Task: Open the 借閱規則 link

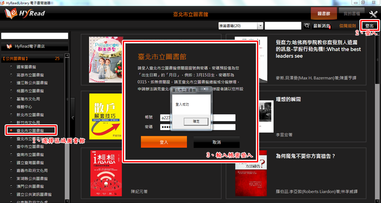Action: (347, 26)
